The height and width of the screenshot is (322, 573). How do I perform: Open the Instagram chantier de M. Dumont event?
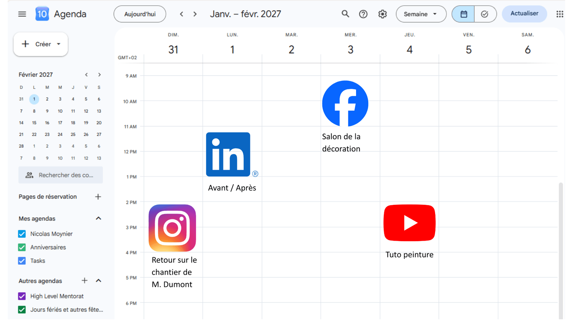coord(173,246)
